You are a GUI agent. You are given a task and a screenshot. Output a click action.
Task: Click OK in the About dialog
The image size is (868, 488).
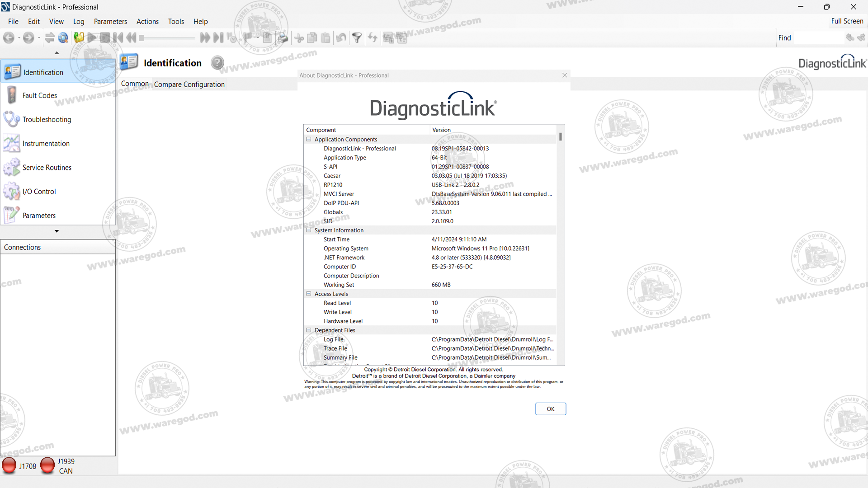pyautogui.click(x=550, y=409)
